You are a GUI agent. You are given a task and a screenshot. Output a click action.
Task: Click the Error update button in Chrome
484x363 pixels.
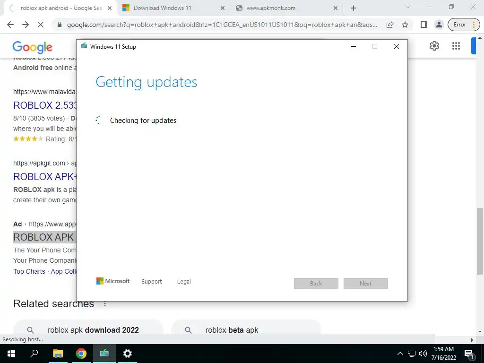(464, 25)
